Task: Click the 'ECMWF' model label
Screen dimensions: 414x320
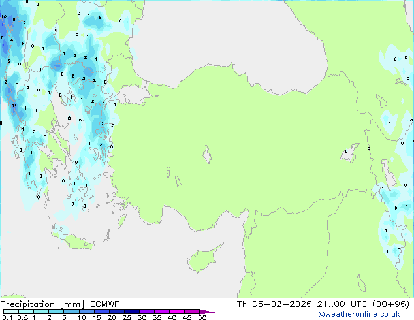Action: [105, 304]
